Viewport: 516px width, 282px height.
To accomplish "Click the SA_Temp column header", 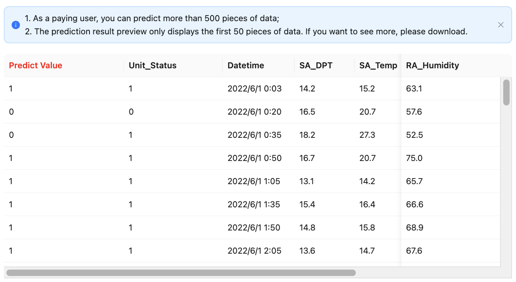I will [378, 66].
